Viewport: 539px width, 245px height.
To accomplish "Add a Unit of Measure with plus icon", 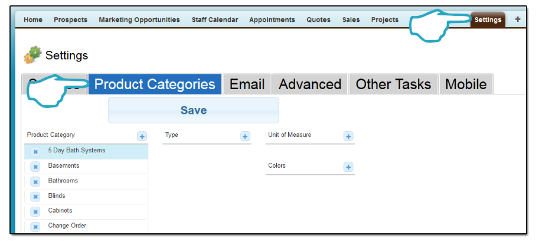I will pos(348,136).
